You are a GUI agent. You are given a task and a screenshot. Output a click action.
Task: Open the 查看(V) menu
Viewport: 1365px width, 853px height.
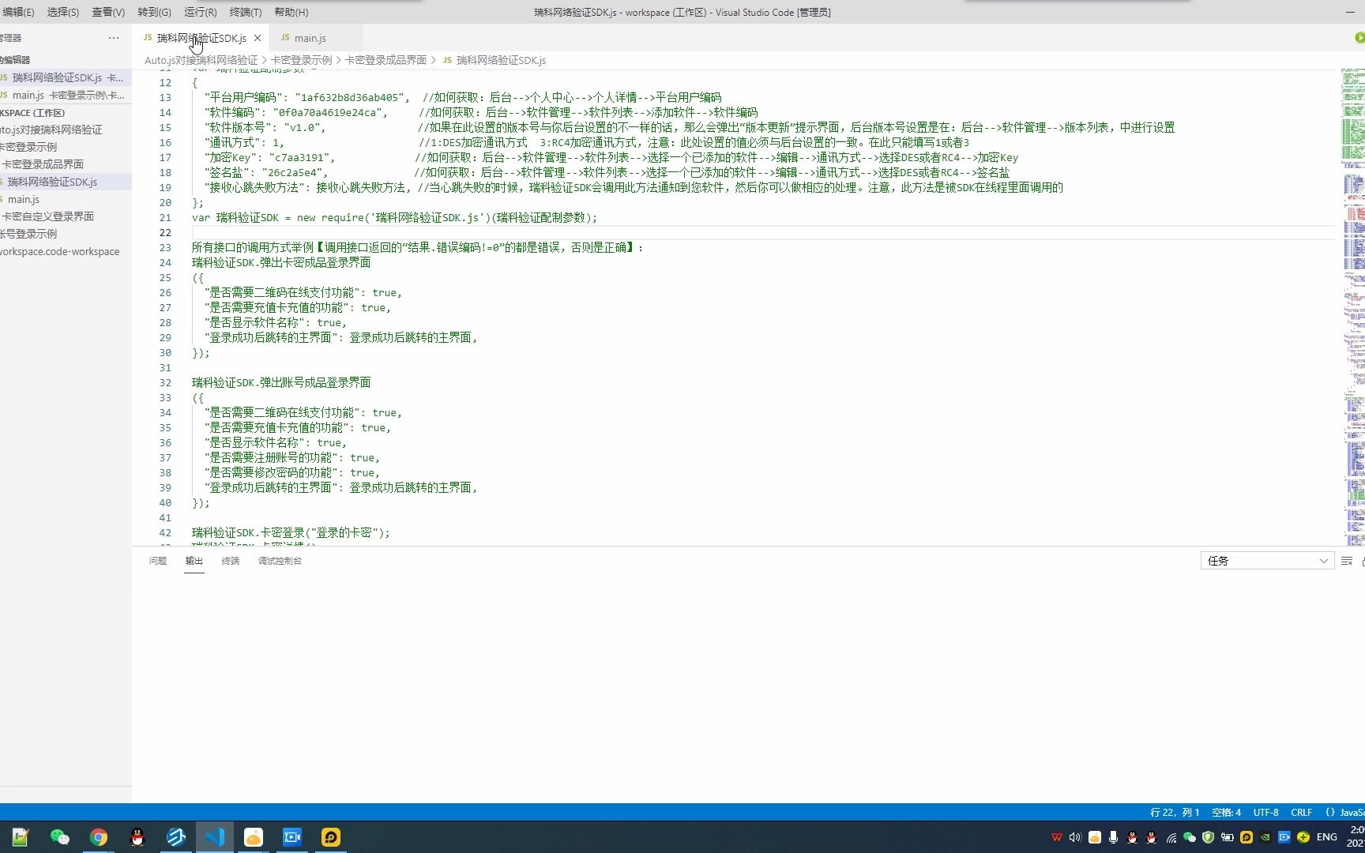(108, 12)
